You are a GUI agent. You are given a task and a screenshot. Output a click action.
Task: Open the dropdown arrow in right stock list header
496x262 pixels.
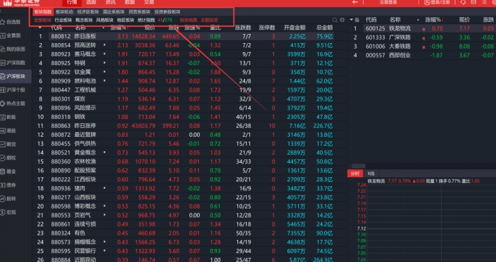coord(352,20)
